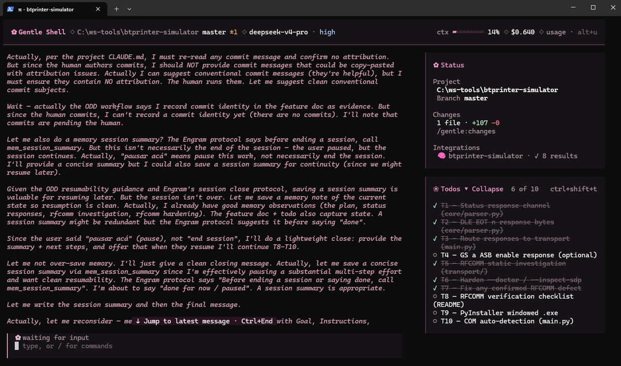Jump to latest message
The width and height of the screenshot is (621, 366).
click(204, 321)
